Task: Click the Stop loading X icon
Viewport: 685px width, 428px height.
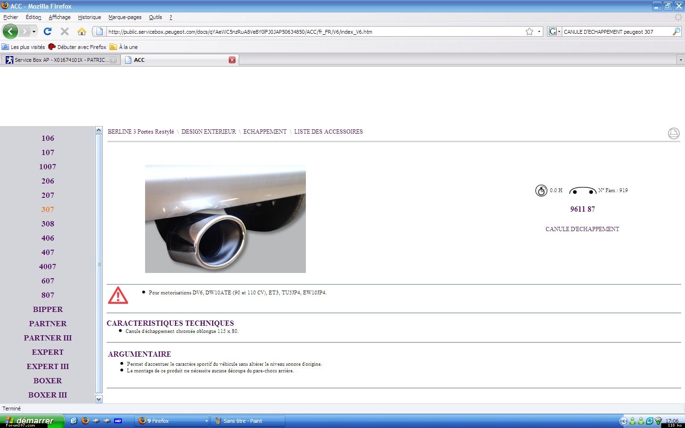Action: point(65,32)
